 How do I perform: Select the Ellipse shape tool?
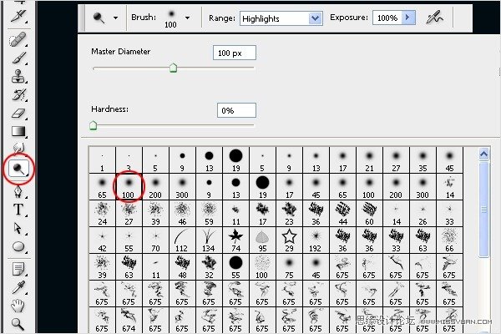[18, 246]
